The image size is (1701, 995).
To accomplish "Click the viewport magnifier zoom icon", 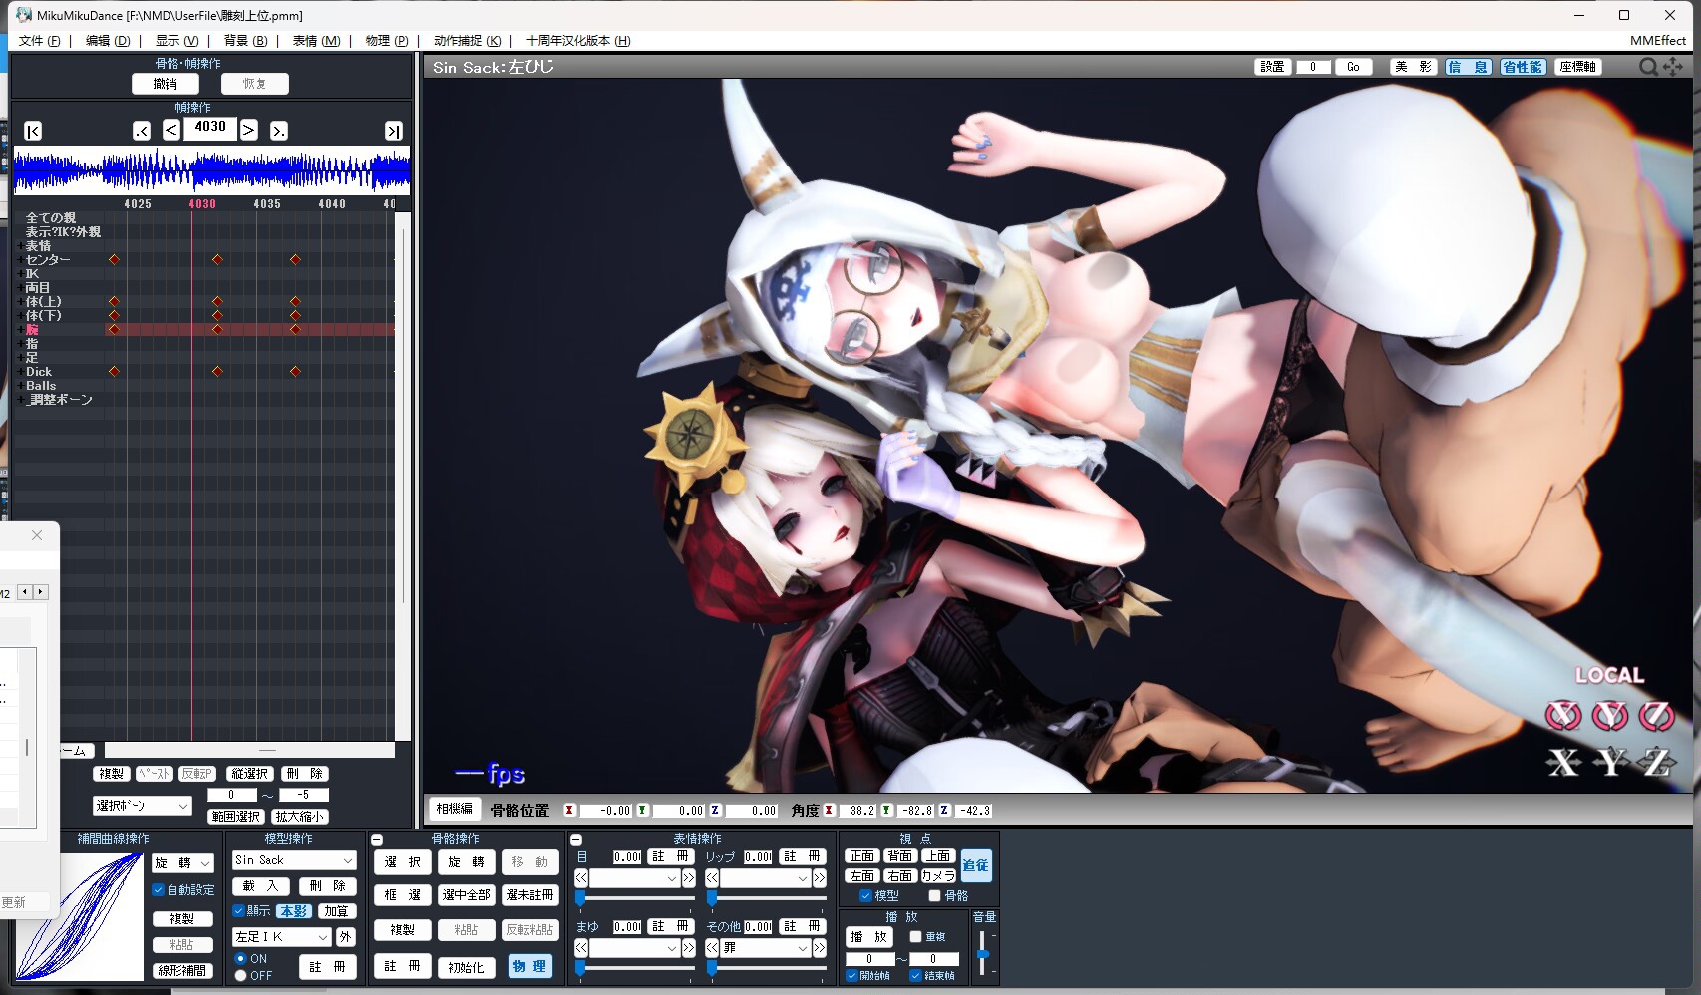I will click(1648, 66).
